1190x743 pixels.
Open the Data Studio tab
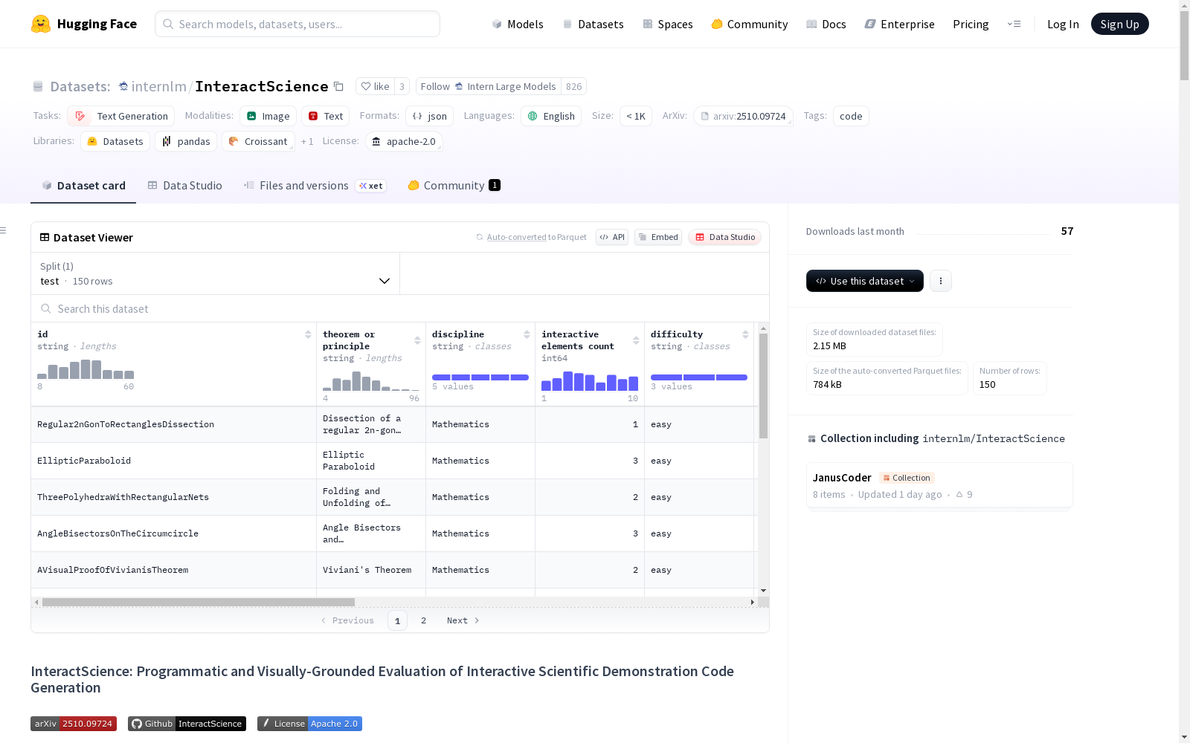185,186
